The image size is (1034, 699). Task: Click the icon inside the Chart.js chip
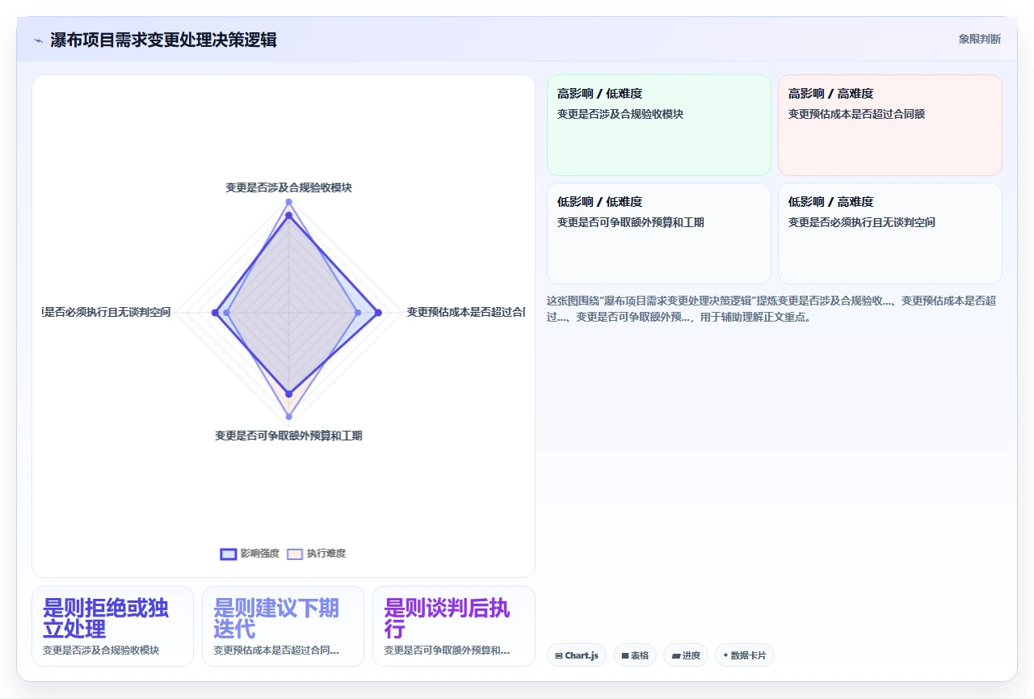coord(559,655)
